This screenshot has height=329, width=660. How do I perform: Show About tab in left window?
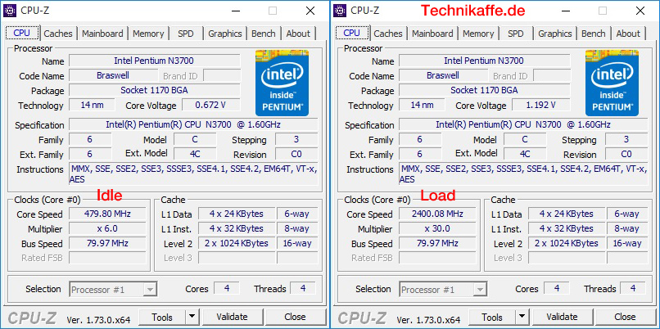[298, 34]
